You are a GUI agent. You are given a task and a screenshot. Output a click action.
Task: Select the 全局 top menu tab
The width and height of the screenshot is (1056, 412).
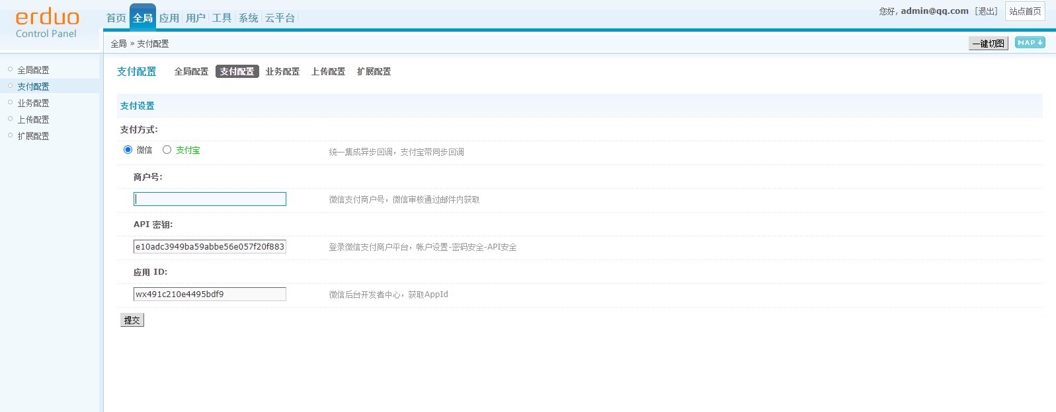143,17
